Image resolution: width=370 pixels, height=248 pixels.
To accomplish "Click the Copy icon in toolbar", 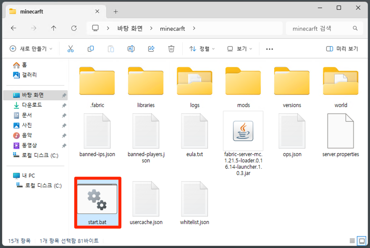I will (91, 49).
